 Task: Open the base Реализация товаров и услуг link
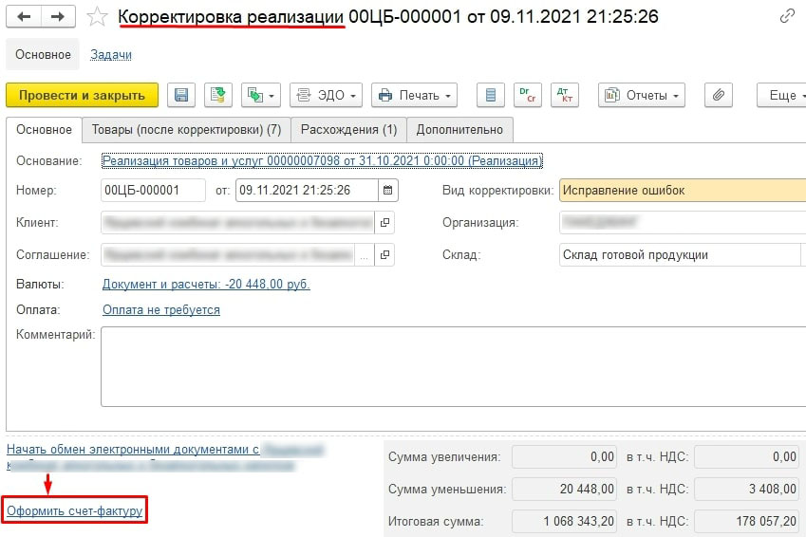point(322,161)
